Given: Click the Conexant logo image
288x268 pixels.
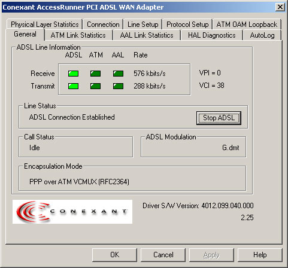Looking at the screenshot, I should [x=72, y=212].
